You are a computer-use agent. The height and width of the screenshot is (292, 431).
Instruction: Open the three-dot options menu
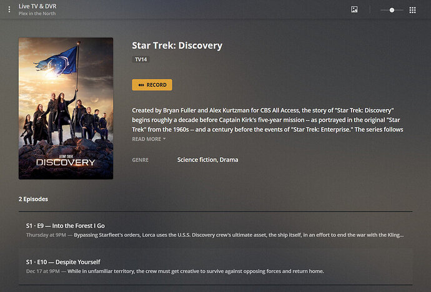click(x=9, y=9)
